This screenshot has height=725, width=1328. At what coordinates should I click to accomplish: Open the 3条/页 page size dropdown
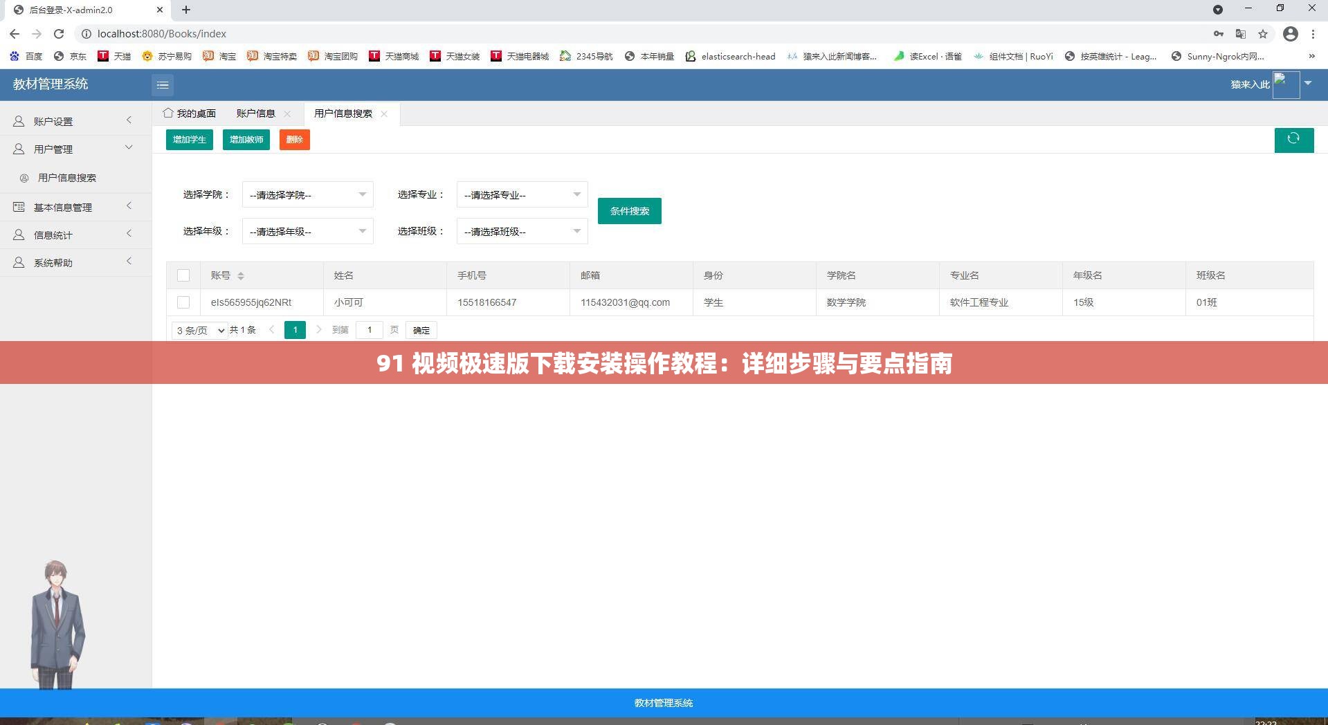tap(199, 330)
